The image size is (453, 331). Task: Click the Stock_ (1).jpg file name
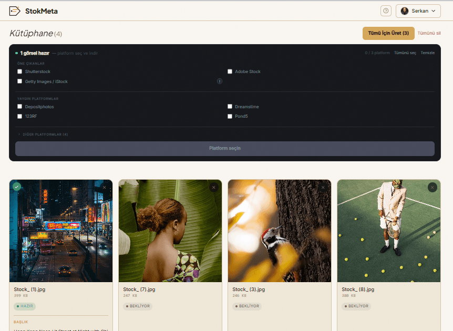point(29,289)
